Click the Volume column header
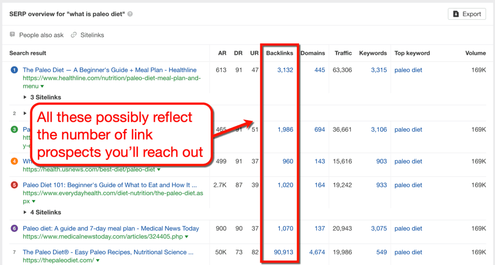Image resolution: width=495 pixels, height=265 pixels. [x=475, y=53]
